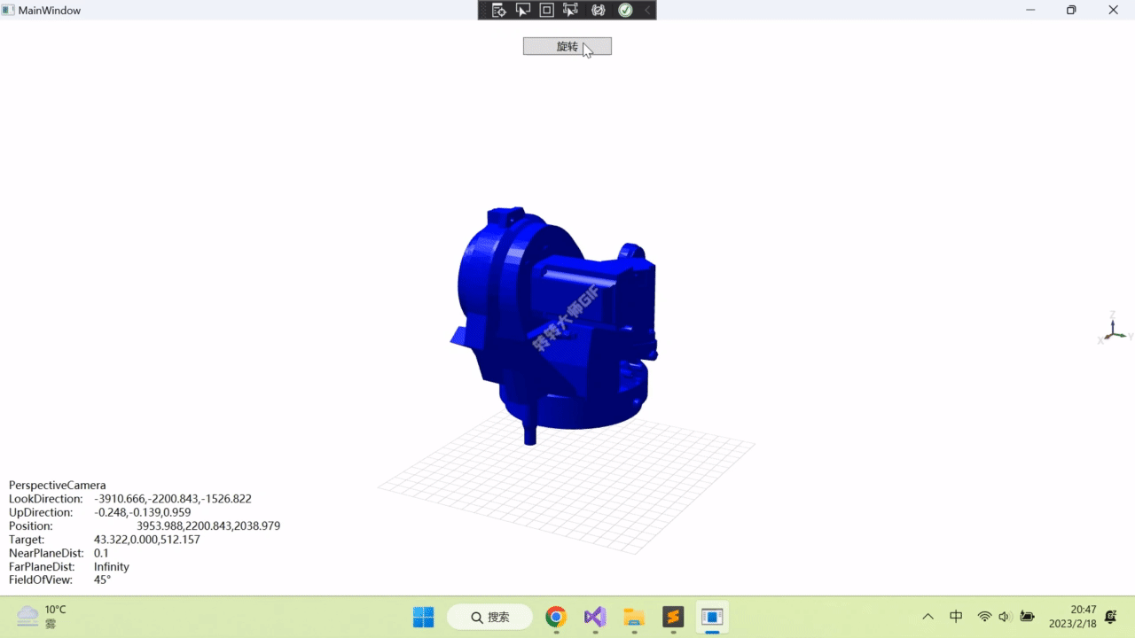The width and height of the screenshot is (1135, 638).
Task: Click the XYZ coordinate axes gizmo
Action: click(x=1113, y=329)
